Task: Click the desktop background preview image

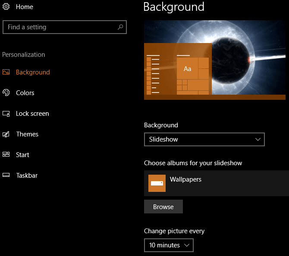Action: (x=214, y=60)
